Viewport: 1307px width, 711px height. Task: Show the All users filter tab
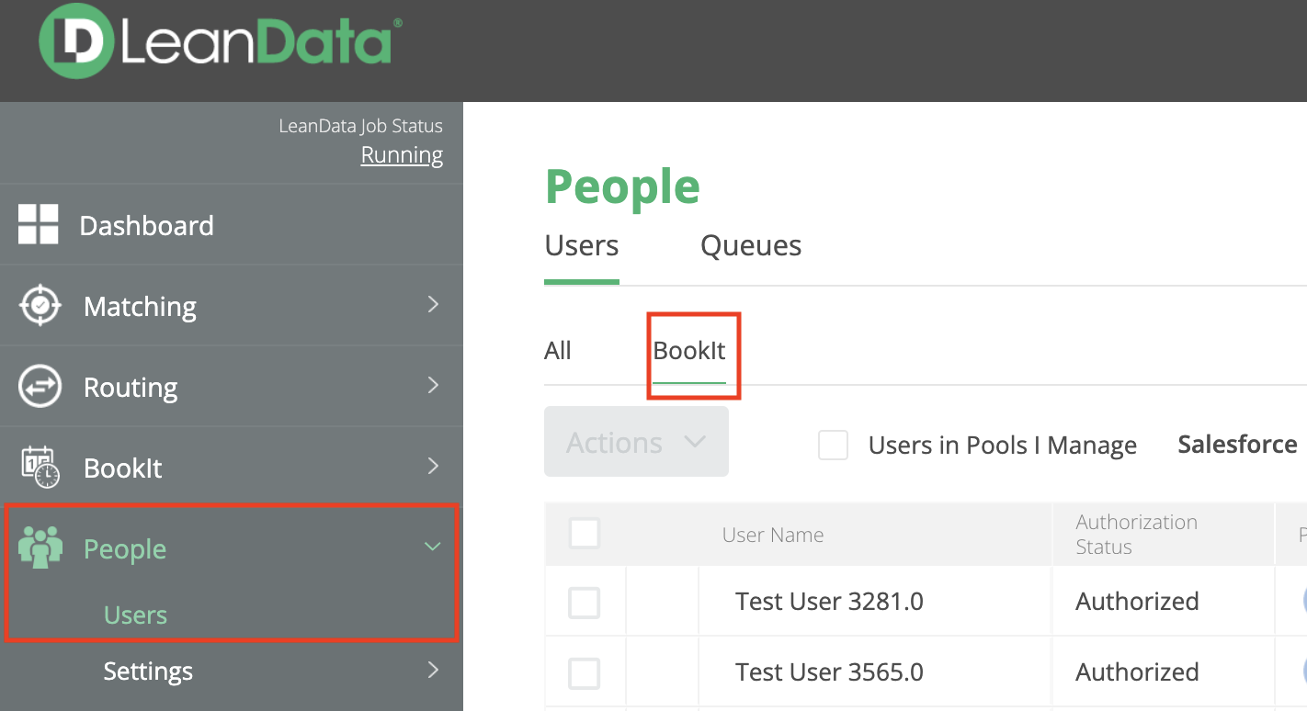click(558, 352)
